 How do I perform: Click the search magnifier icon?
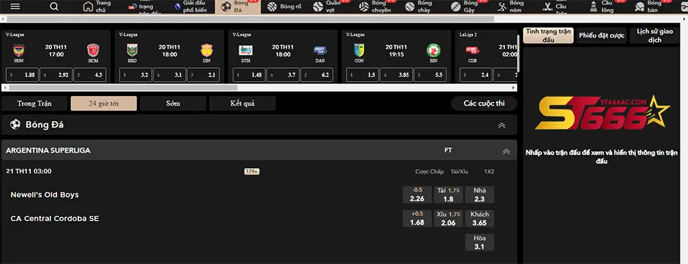pos(54,7)
